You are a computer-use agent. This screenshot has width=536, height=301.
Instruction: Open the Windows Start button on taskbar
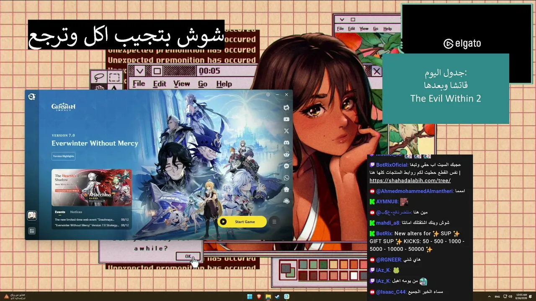click(x=250, y=296)
